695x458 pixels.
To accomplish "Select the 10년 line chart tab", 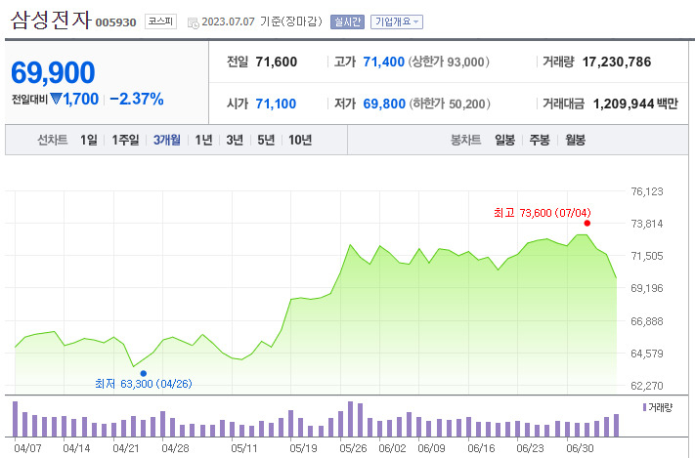I will pos(300,140).
